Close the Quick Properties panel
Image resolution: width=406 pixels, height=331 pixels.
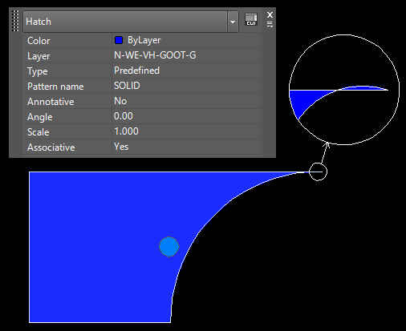270,14
